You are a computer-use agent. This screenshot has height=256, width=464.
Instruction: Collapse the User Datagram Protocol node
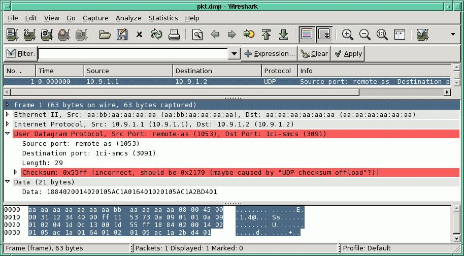click(x=8, y=134)
